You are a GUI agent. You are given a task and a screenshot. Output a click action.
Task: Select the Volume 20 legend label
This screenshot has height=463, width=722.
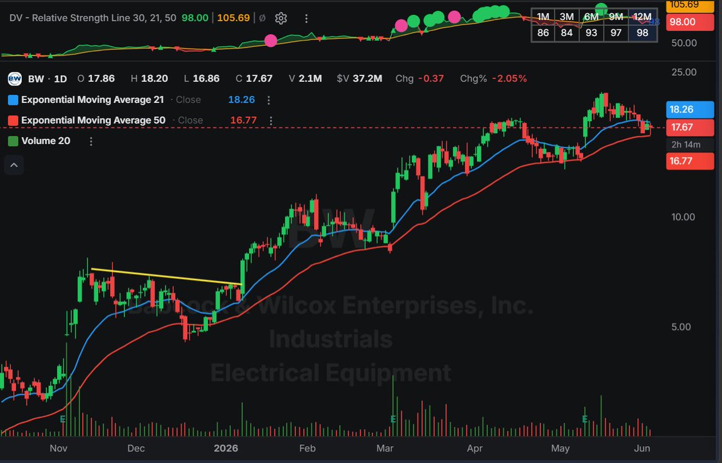point(46,141)
